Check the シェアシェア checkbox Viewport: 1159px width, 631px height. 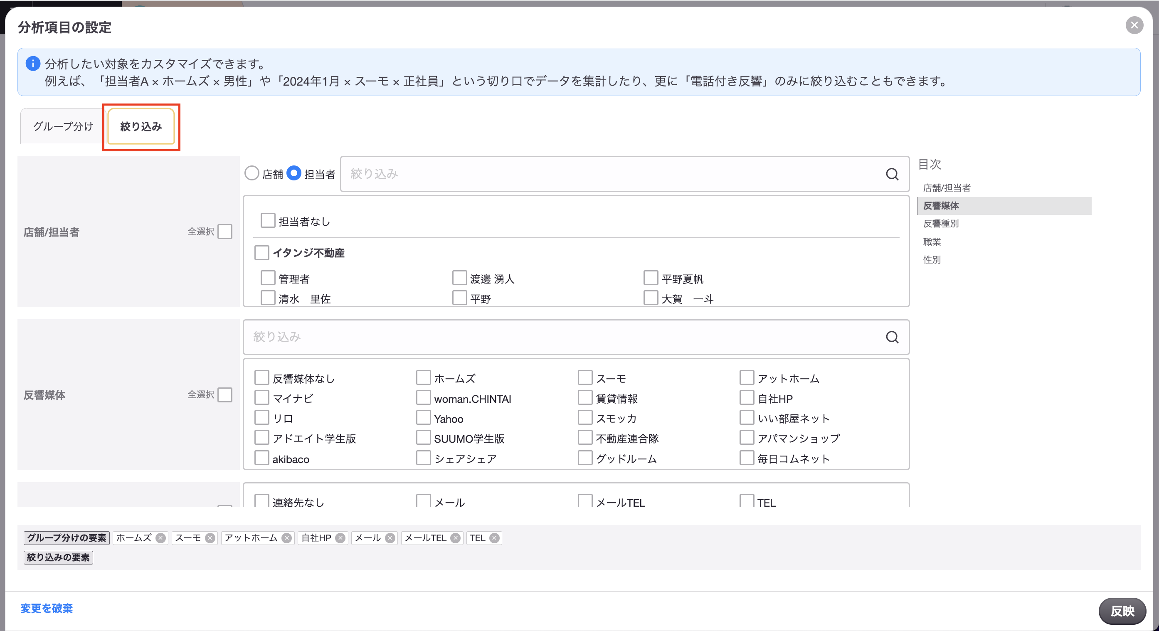[x=423, y=458]
